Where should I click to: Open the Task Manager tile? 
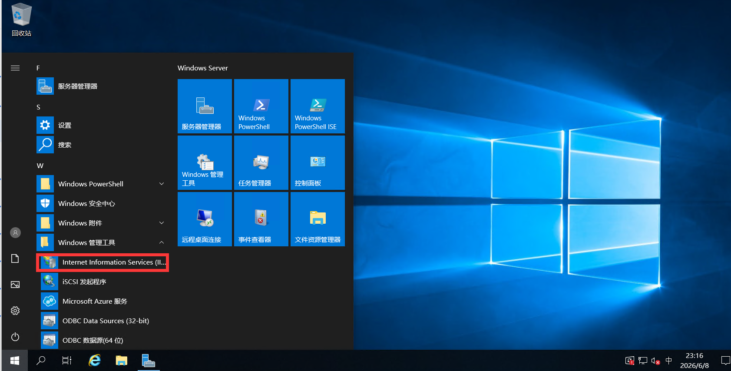point(261,162)
